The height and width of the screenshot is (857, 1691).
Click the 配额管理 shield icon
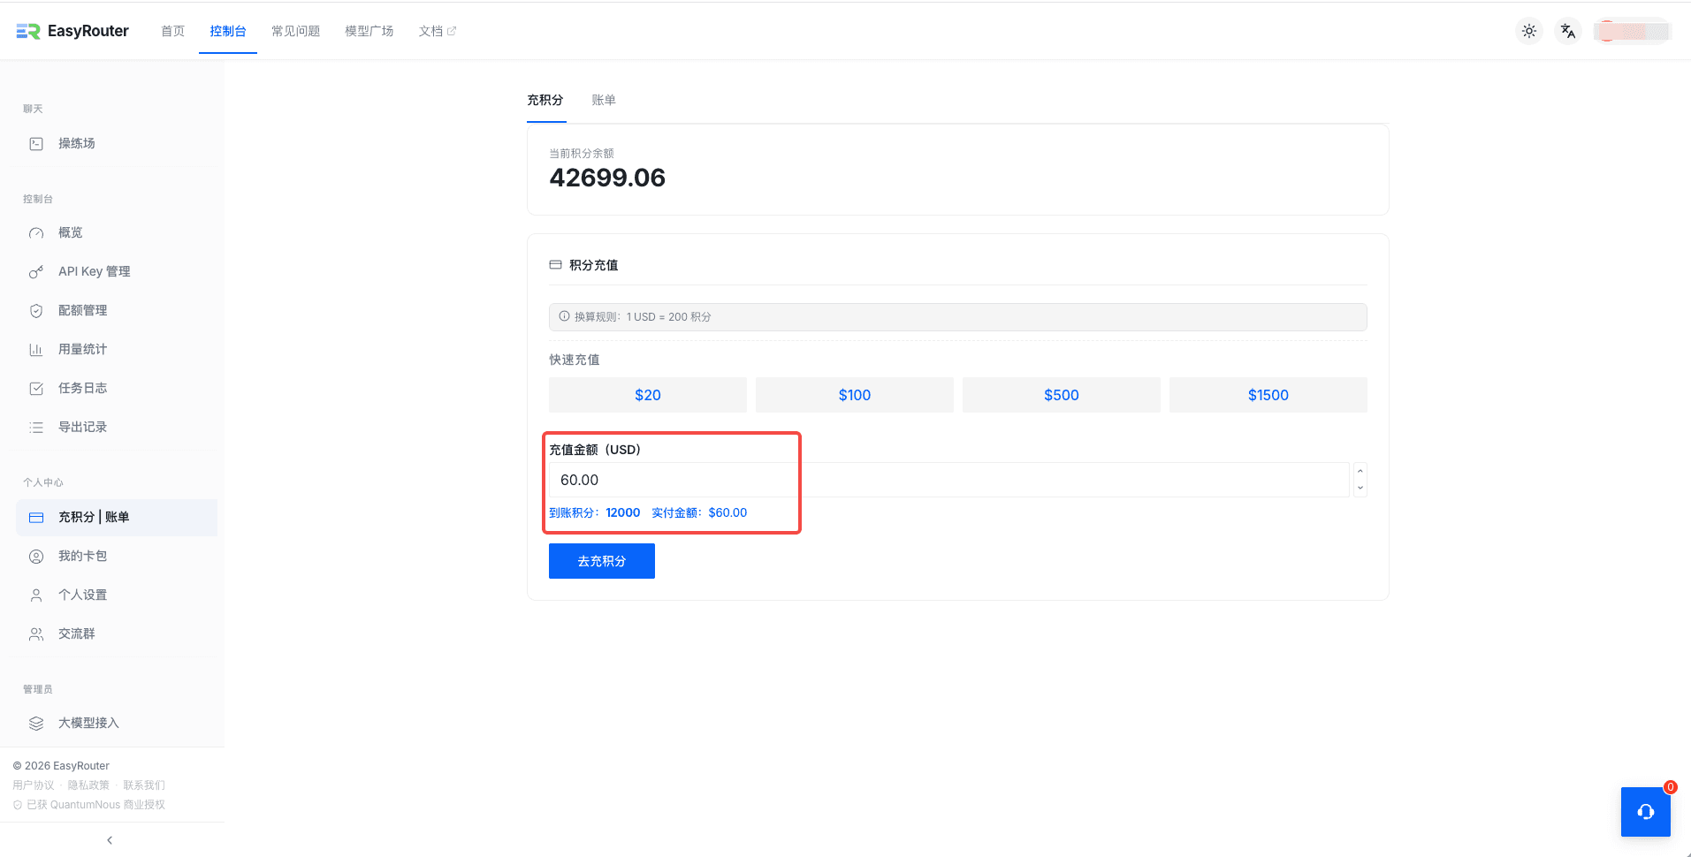click(x=36, y=311)
